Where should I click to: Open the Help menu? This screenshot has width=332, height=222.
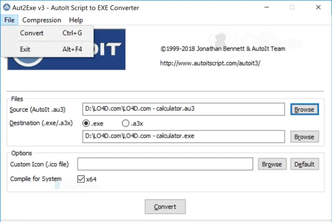point(76,20)
